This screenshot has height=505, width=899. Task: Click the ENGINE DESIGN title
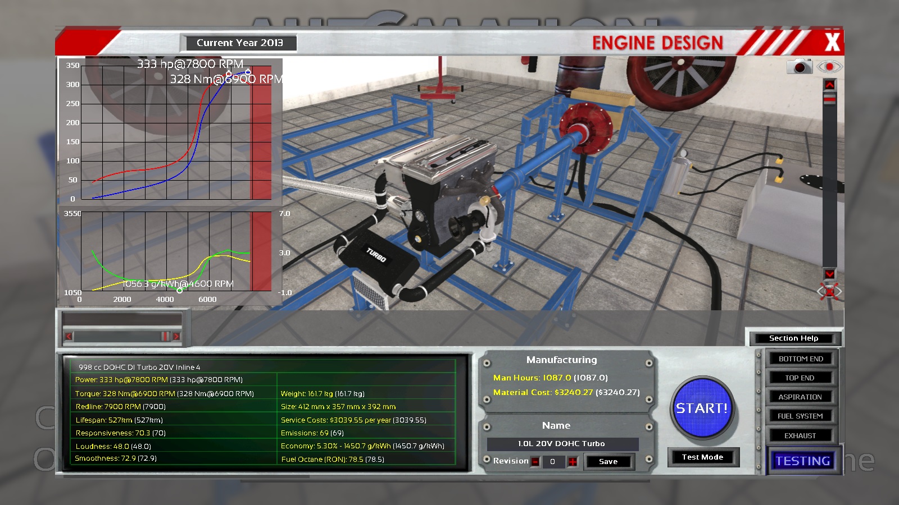(658, 43)
